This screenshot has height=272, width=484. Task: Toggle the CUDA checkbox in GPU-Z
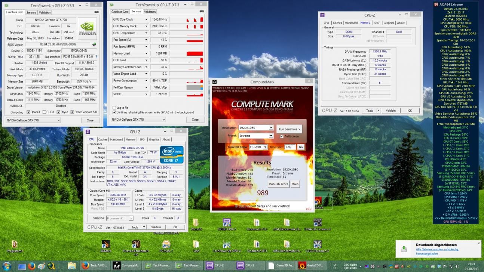(45, 112)
